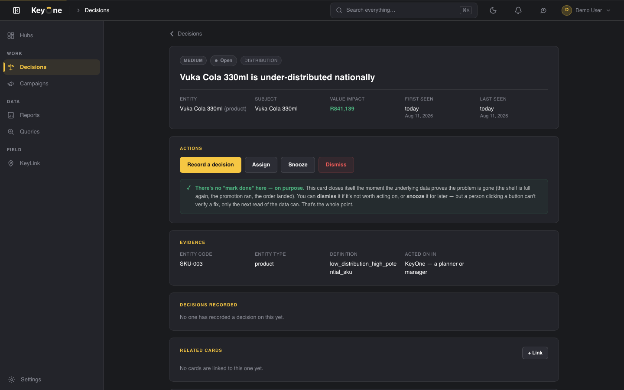
Task: Click the Demo User avatar
Action: point(567,10)
